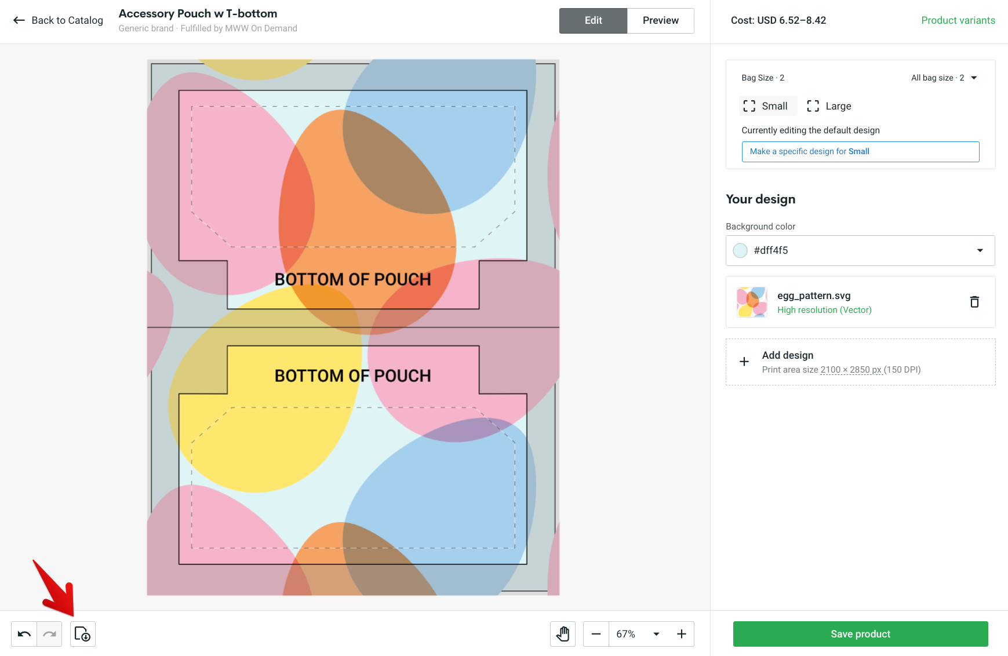Click the Cost: USD 6.52–8.42 text

coord(778,20)
